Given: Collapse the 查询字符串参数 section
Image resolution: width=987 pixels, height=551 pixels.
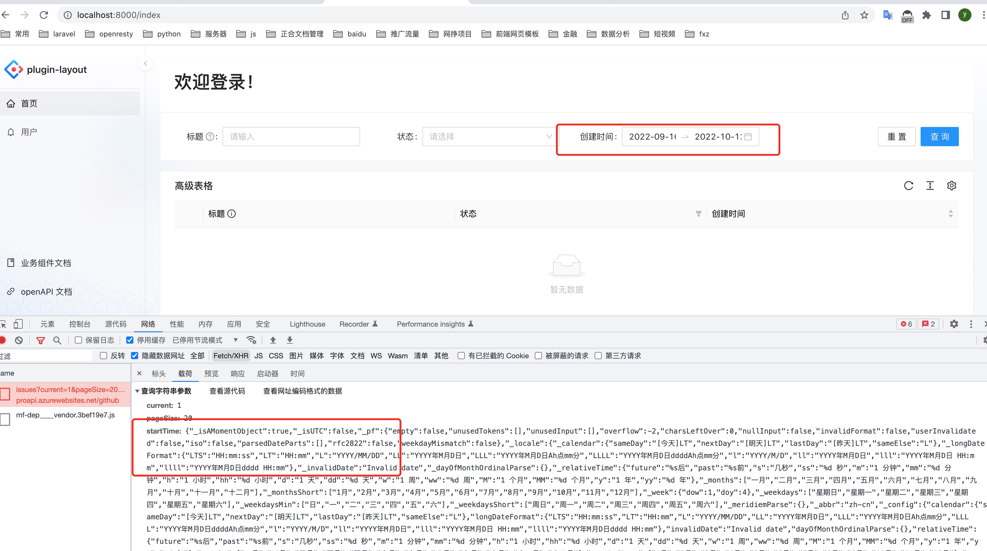Looking at the screenshot, I should [137, 391].
